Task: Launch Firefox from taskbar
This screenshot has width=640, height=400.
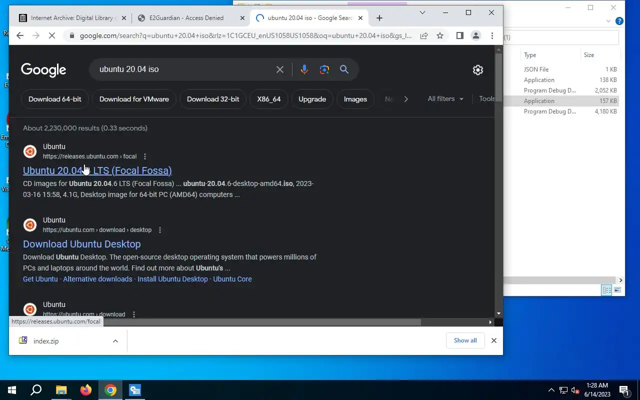Action: 85,390
